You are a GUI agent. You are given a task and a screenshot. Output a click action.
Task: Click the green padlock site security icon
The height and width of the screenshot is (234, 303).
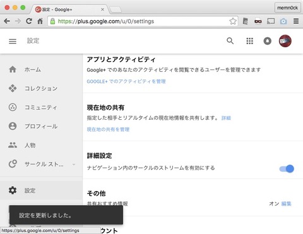[x=52, y=21]
